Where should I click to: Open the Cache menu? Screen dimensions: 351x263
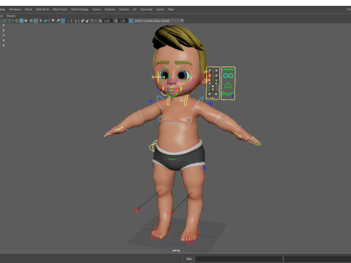pos(160,9)
